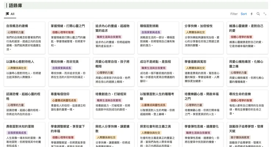272x147 pixels.
Task: Open card 掌握情緒，打開心靈之門
Action: click(x=69, y=38)
